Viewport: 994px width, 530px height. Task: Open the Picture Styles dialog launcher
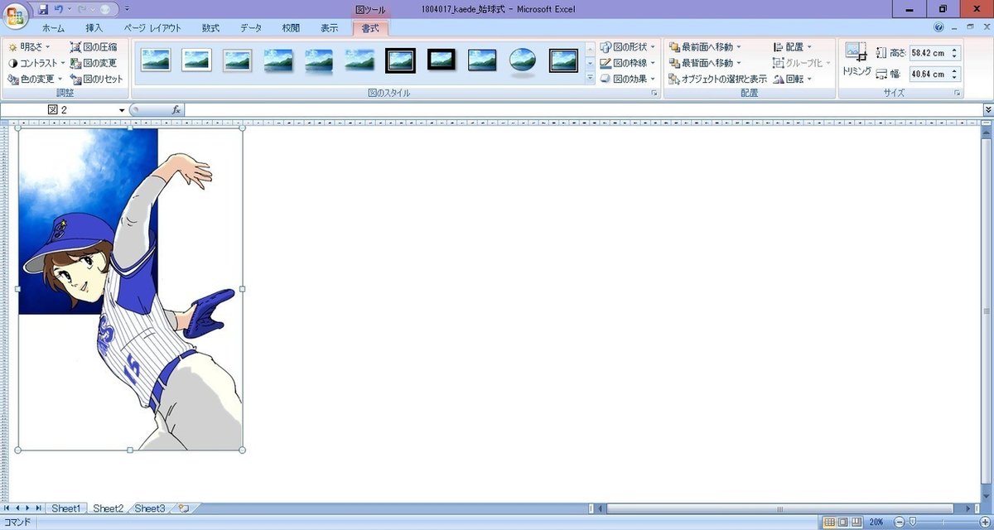point(654,94)
